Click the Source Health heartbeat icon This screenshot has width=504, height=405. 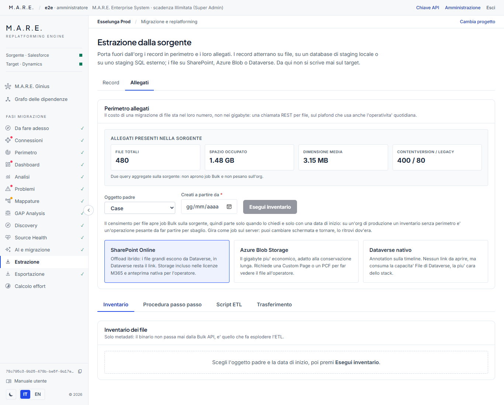(8, 238)
